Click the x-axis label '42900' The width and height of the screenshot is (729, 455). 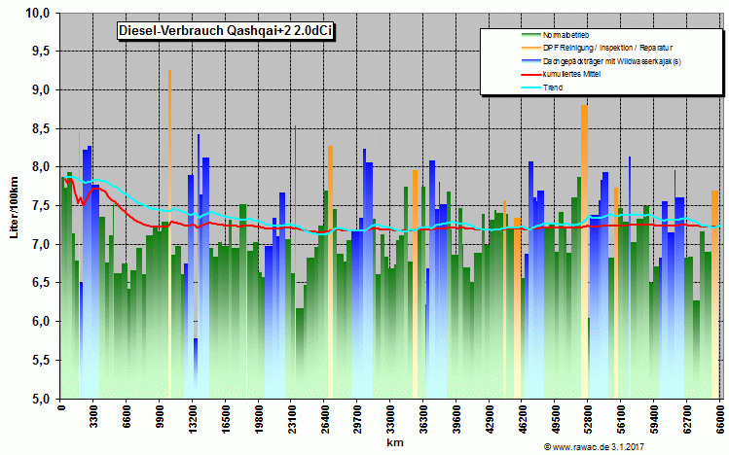pos(490,419)
